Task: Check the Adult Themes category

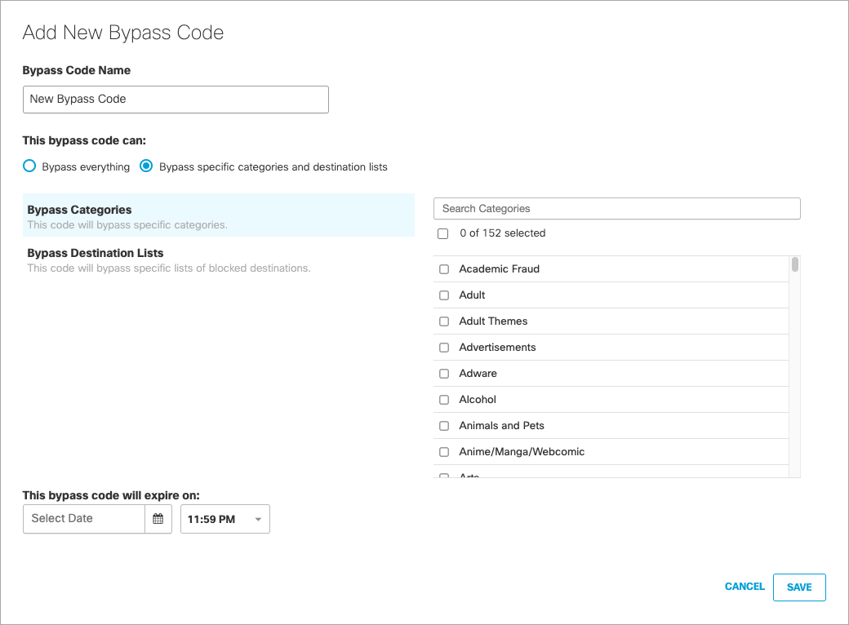Action: [x=443, y=321]
